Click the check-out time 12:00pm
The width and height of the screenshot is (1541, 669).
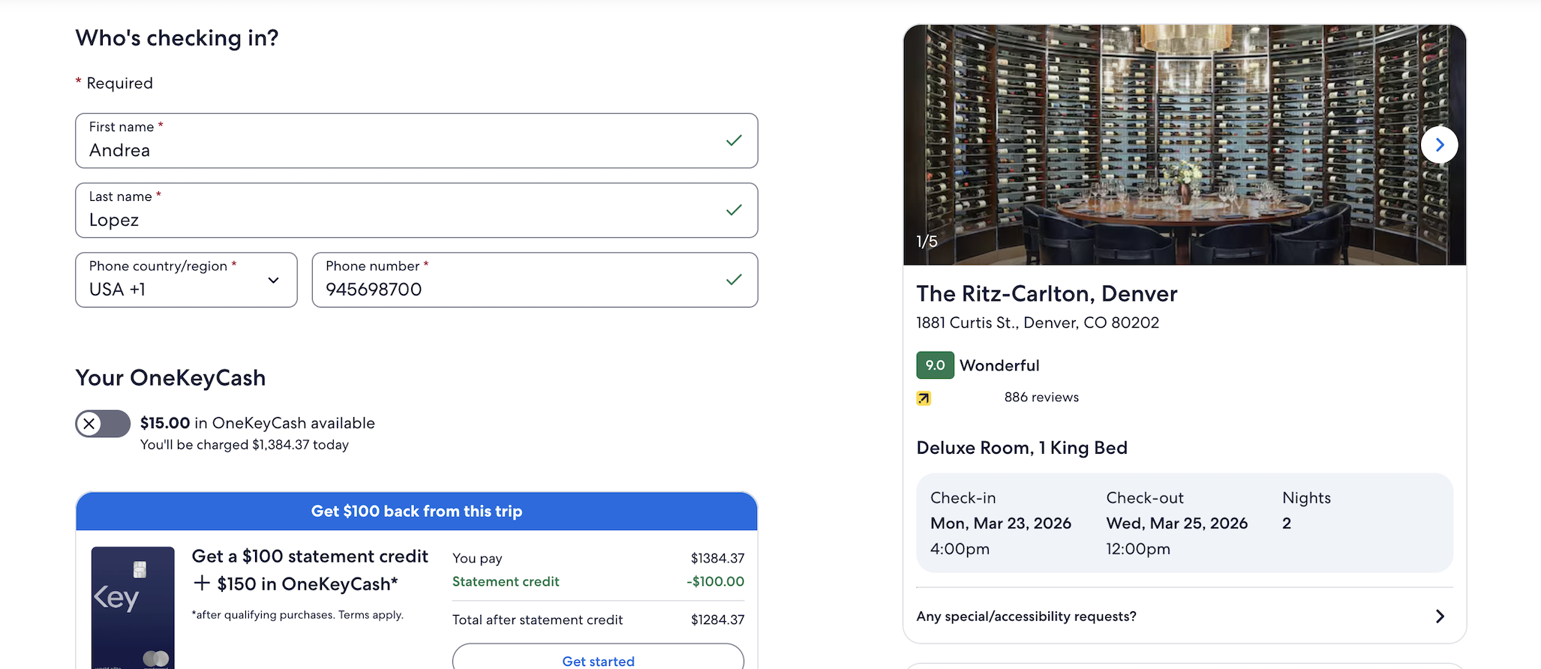click(1138, 549)
